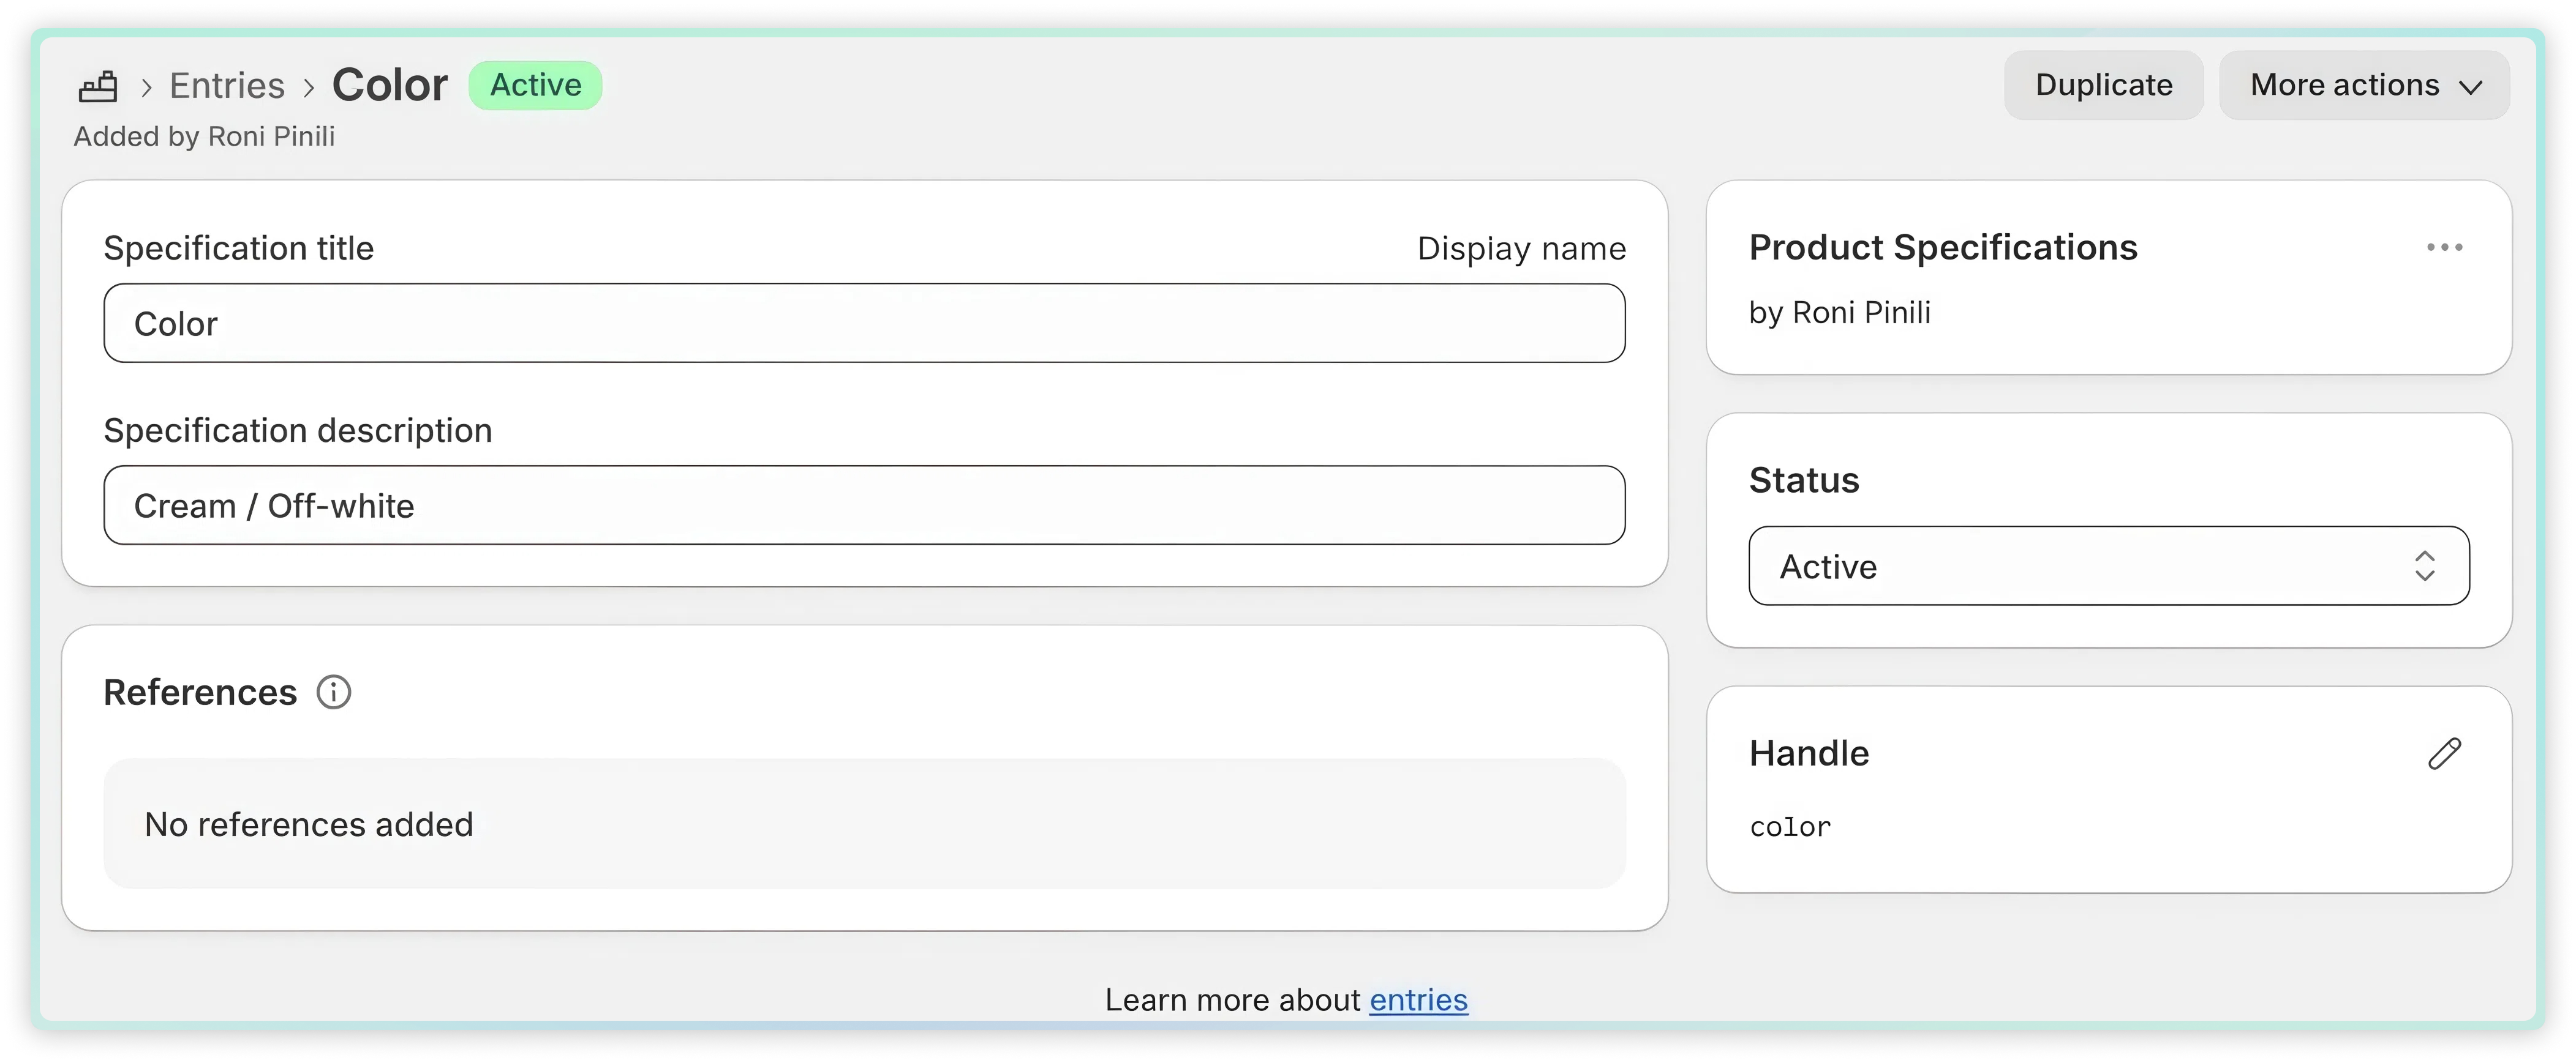Click the References info icon
Viewport: 2576px width, 1063px height.
pos(334,692)
